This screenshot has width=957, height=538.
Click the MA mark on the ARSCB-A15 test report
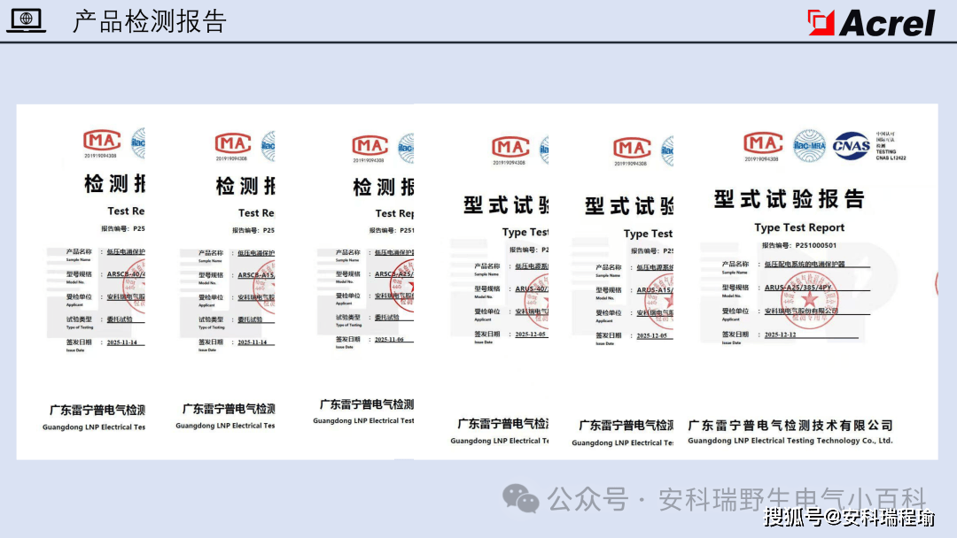(233, 144)
